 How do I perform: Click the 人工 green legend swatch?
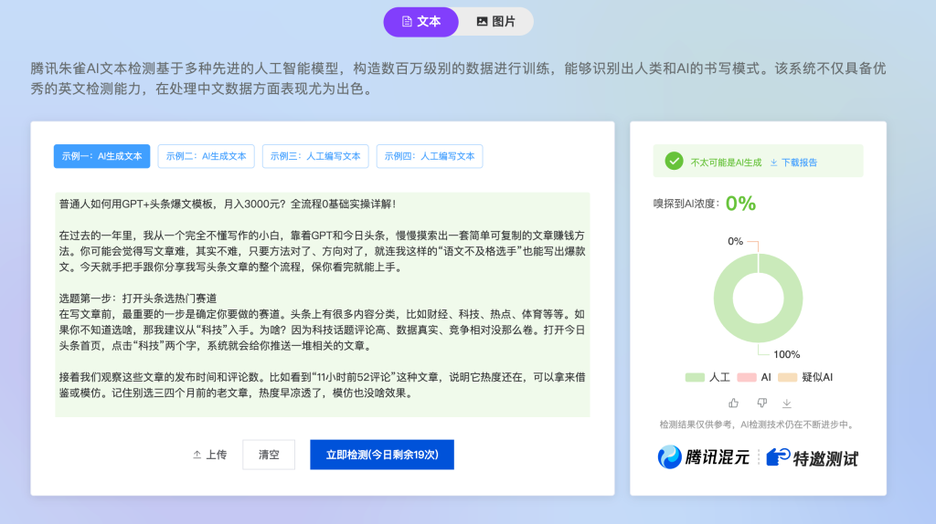coord(695,377)
